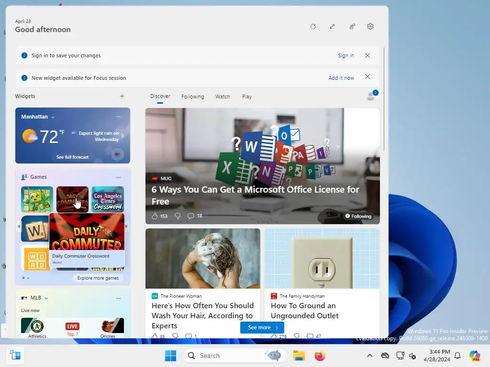This screenshot has width=490, height=367.
Task: Go to next games page arrow
Action: 126,226
